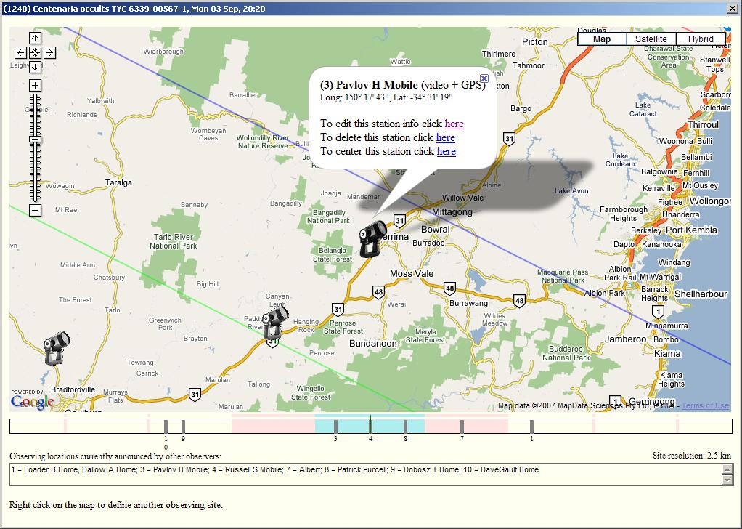
Task: Click 'Observing locations currently announced' label
Action: point(115,456)
